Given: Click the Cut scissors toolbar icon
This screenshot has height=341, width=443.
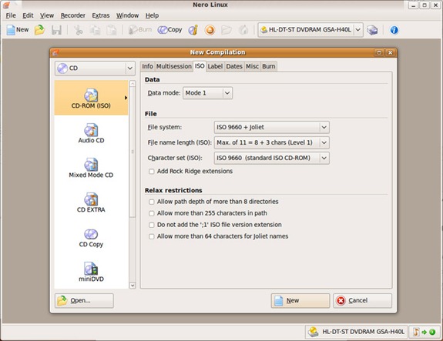Looking at the screenshot, I should coord(79,30).
